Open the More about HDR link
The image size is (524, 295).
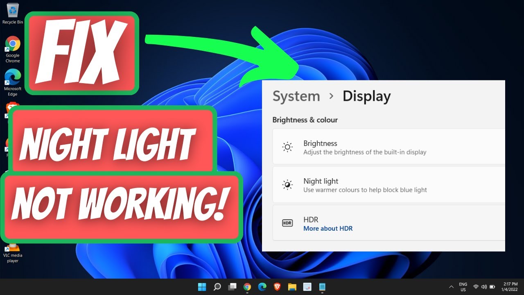click(328, 229)
